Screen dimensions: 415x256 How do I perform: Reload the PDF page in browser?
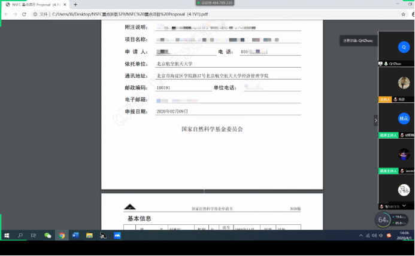[25, 14]
